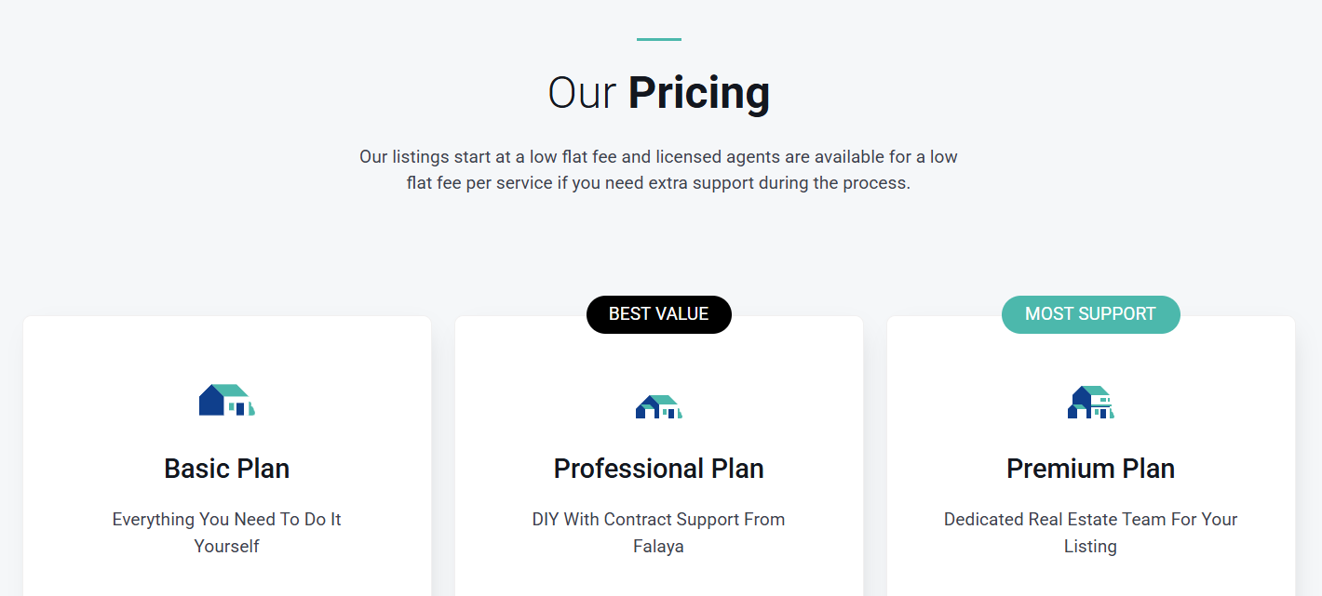This screenshot has width=1322, height=596.
Task: Click "Dedicated Real Estate Team" description text
Action: [1090, 520]
